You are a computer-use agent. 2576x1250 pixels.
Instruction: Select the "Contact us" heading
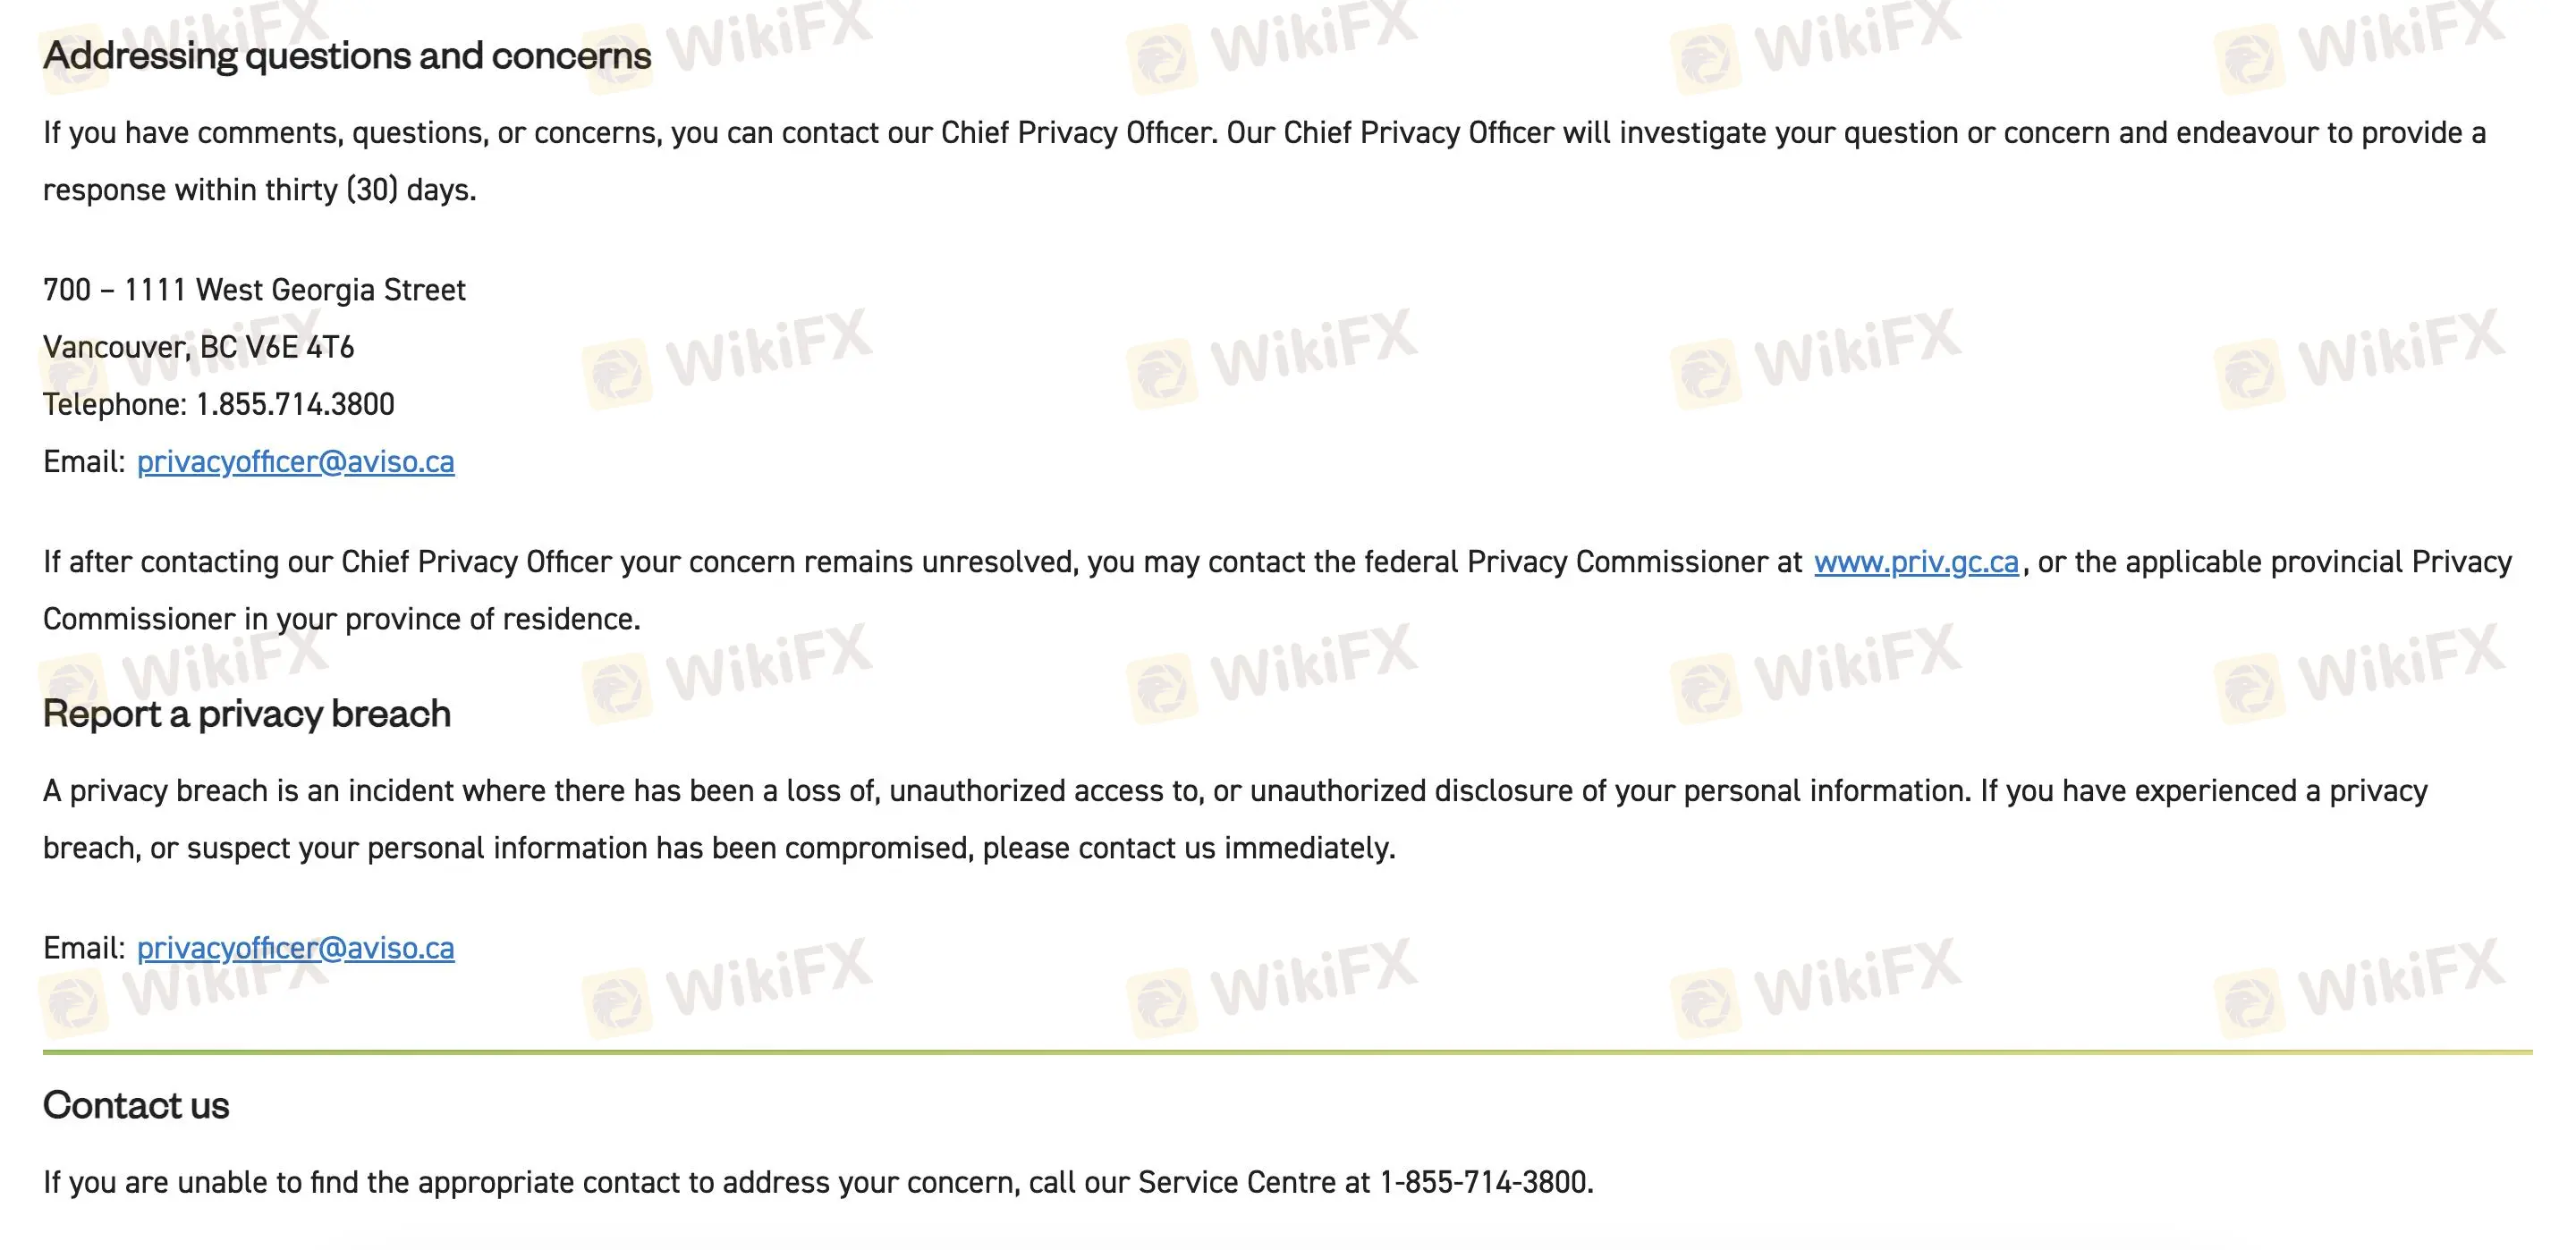coord(136,1105)
